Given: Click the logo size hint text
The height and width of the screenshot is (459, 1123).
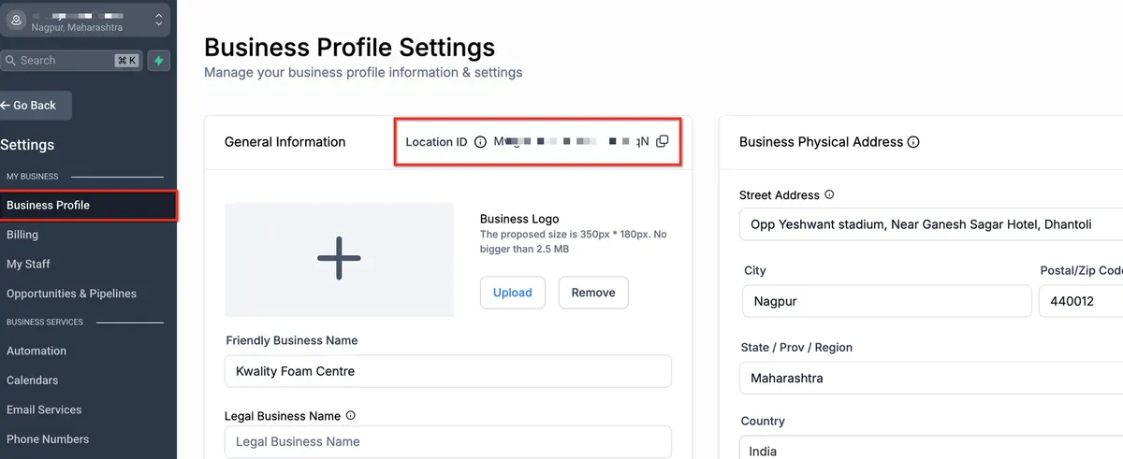Looking at the screenshot, I should (x=574, y=242).
